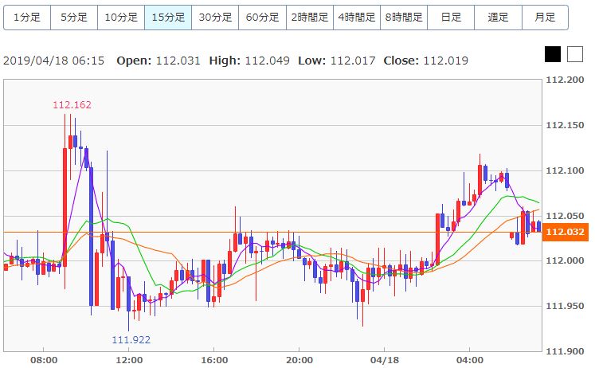Switch to the 5分足 chart interval
This screenshot has height=368, width=595.
tap(74, 18)
